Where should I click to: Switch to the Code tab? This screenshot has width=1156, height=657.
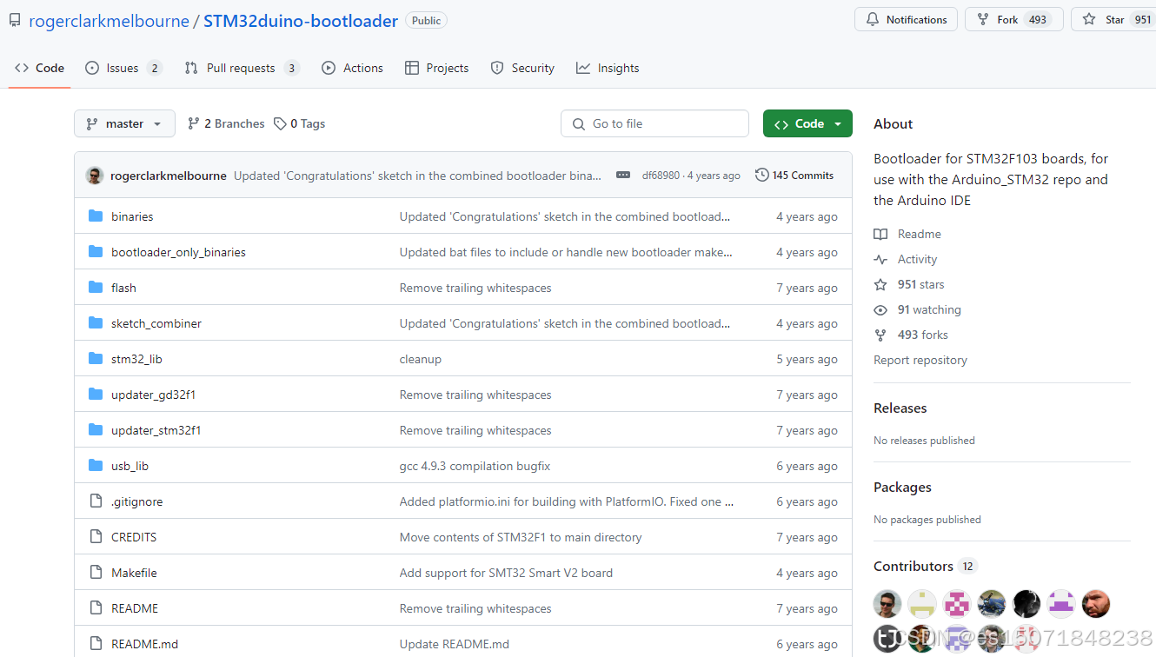coord(40,68)
